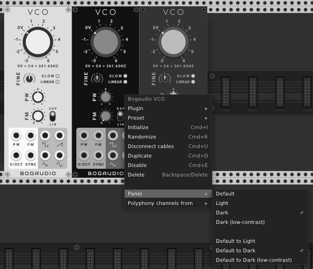Select Dark panel skin

coord(260,213)
